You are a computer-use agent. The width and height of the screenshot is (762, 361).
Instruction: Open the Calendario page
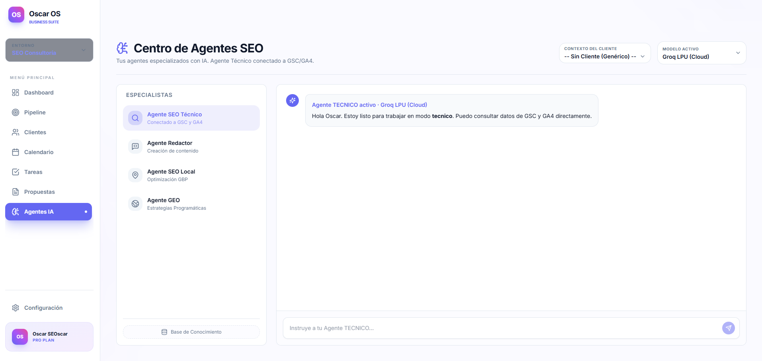click(39, 152)
